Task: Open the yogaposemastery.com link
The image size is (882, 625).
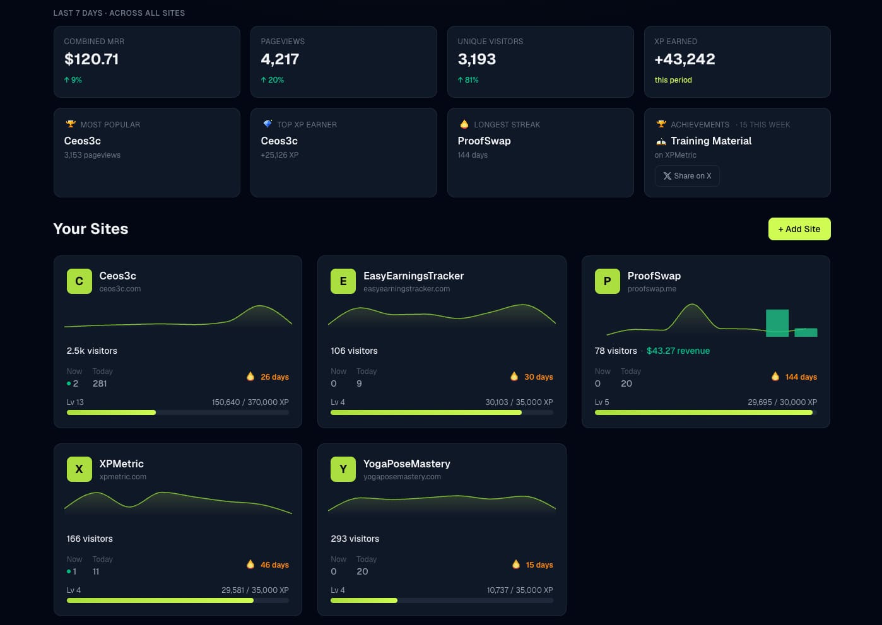Action: tap(403, 477)
